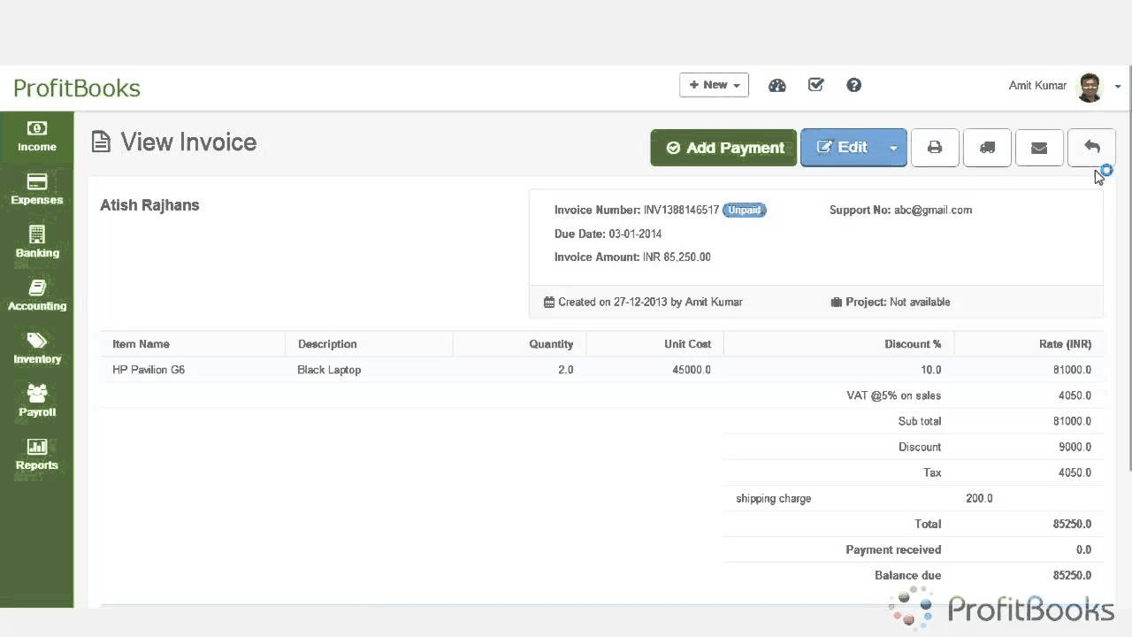Image resolution: width=1132 pixels, height=637 pixels.
Task: Open the dashboard speedometer icon
Action: click(776, 85)
